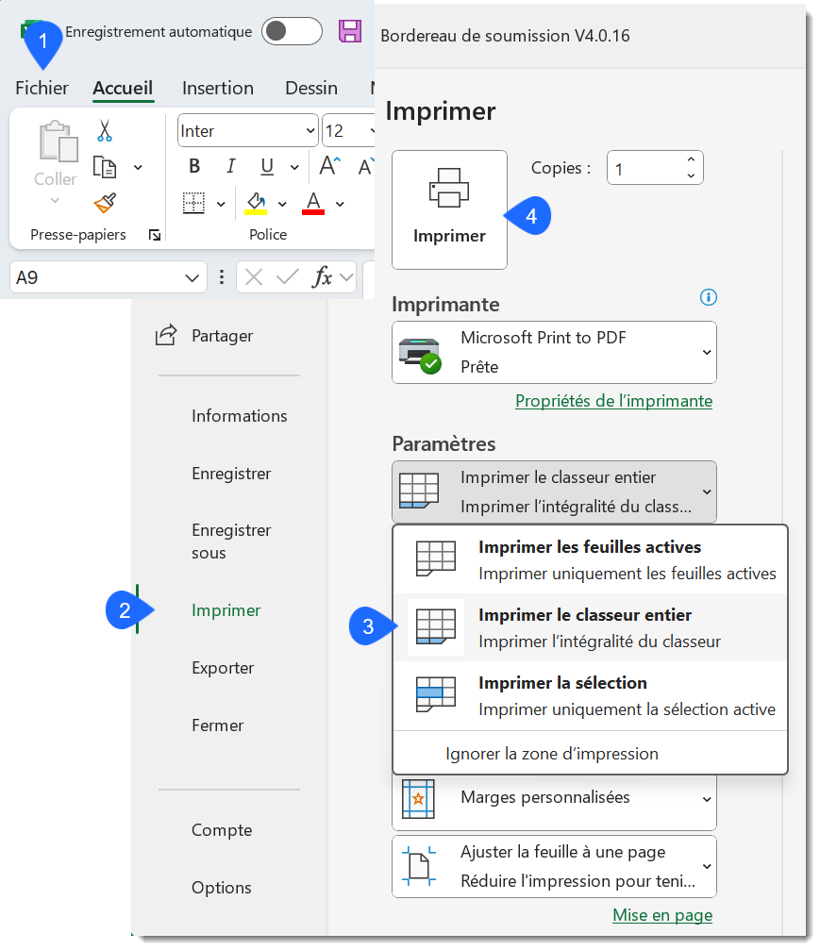Viewport: 820px width, 950px height.
Task: Select the format painter brush icon
Action: pos(105,203)
